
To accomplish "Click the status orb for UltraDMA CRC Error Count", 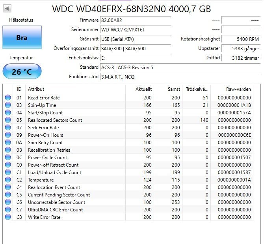I will (8, 209).
